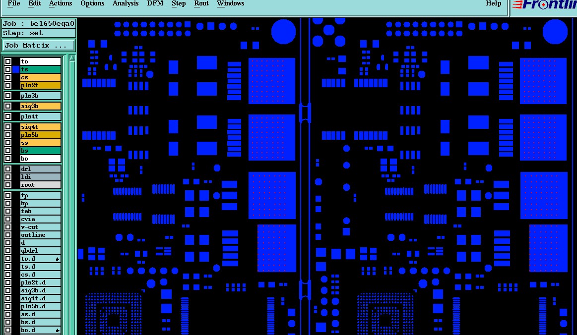Screen dimensions: 577x335
Task: Select the pln2t.d layer name
Action: click(x=41, y=282)
